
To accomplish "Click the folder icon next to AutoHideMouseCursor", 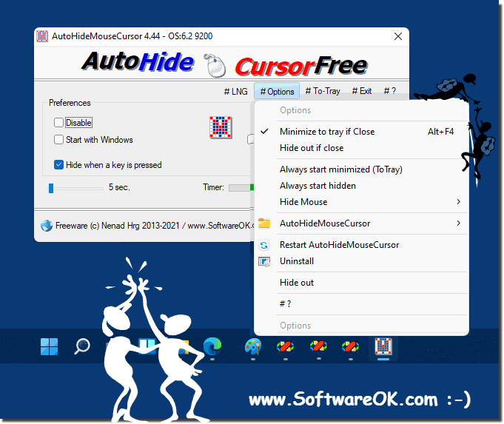I will pyautogui.click(x=264, y=223).
